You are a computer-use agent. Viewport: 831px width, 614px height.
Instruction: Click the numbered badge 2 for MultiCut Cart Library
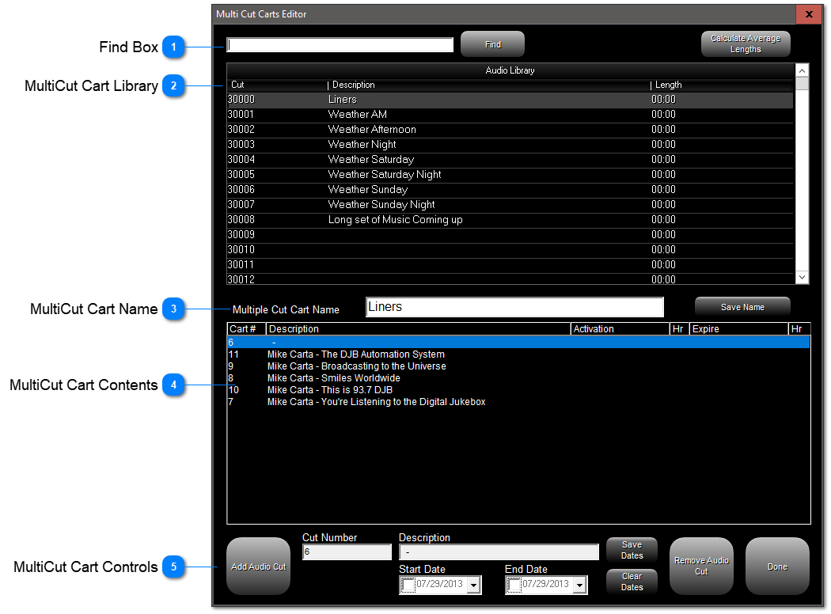tap(173, 85)
